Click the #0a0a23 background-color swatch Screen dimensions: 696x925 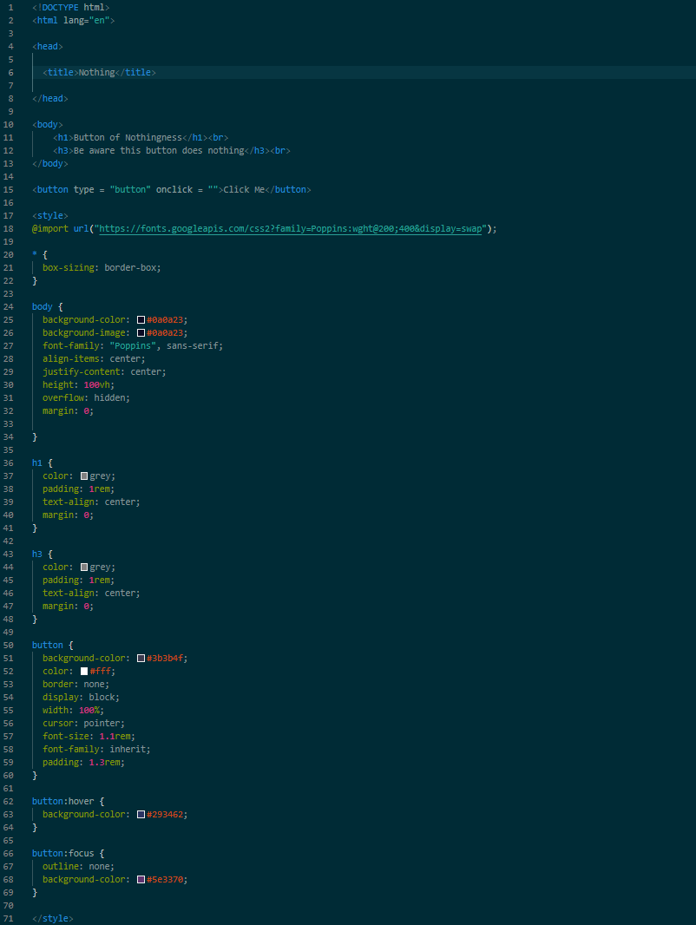pyautogui.click(x=142, y=319)
